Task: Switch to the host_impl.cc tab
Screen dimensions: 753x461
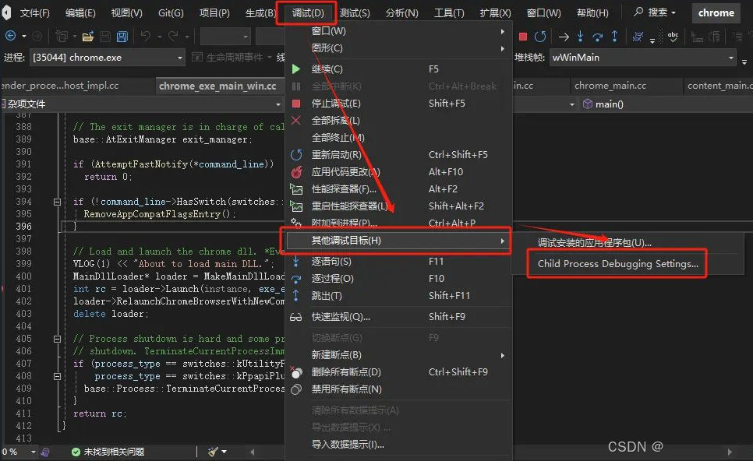Action: pos(59,86)
